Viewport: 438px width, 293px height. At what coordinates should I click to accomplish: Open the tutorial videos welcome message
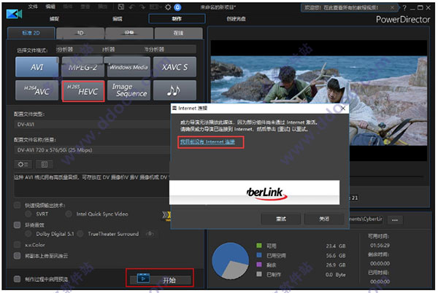point(342,8)
